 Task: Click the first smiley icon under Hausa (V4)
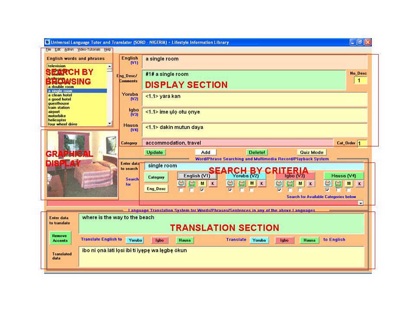(x=328, y=184)
